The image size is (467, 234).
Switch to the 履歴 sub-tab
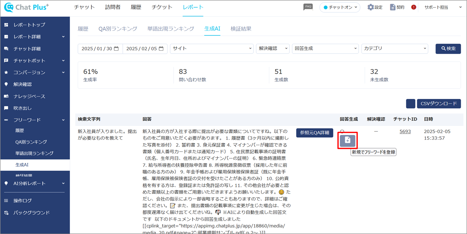[83, 29]
